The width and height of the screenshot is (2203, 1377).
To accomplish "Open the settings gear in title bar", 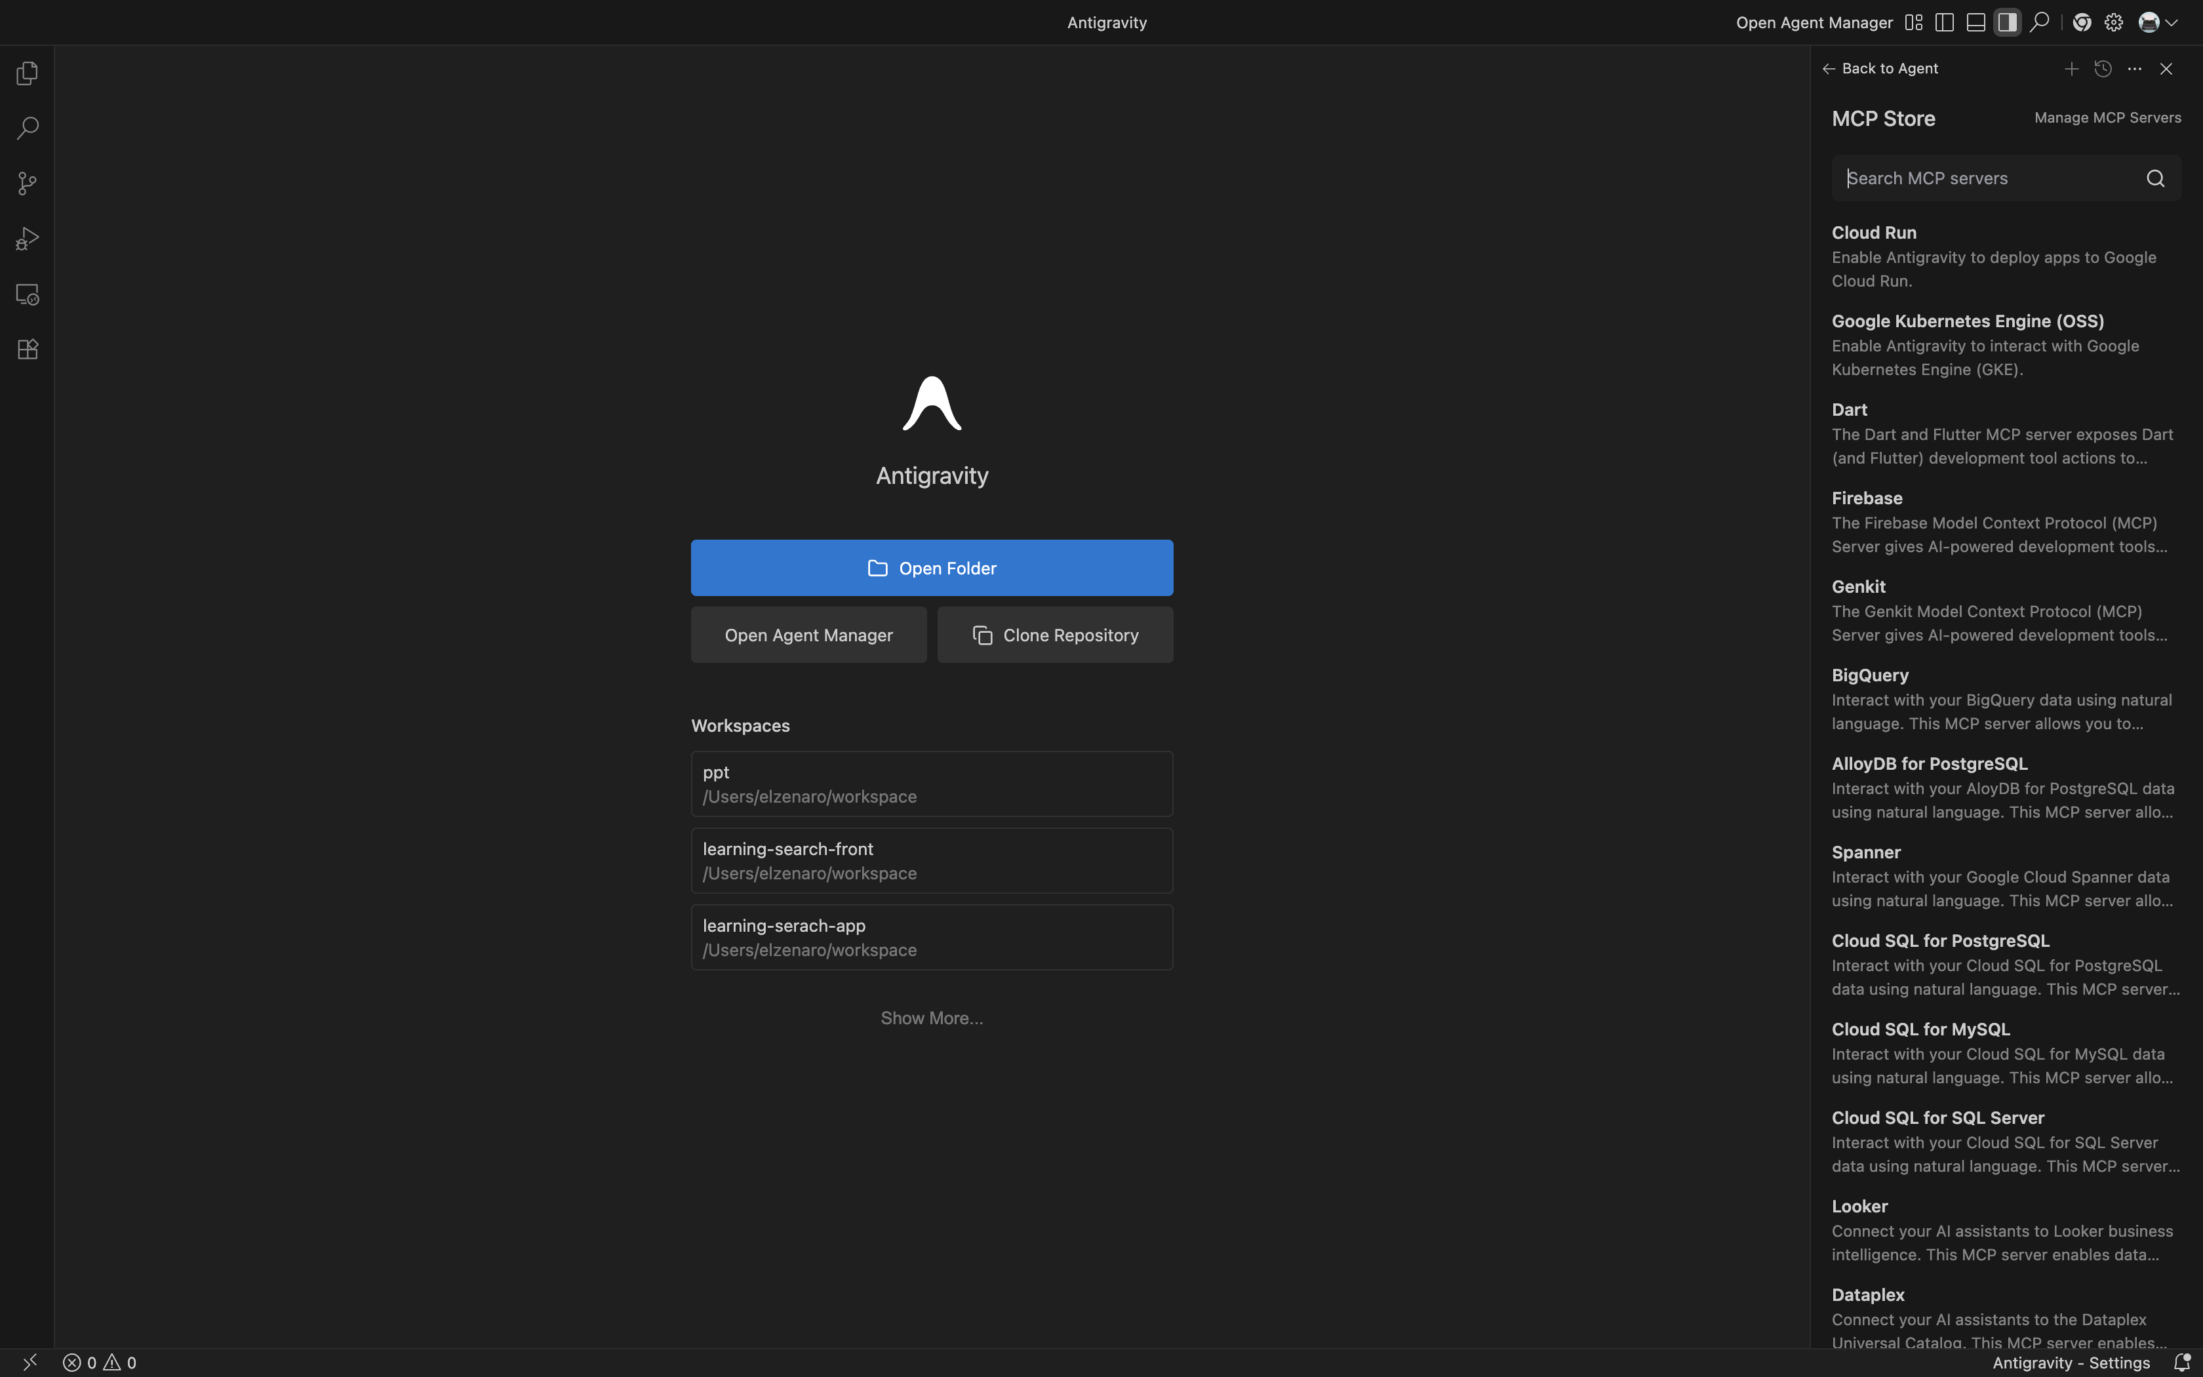I will pyautogui.click(x=2114, y=23).
